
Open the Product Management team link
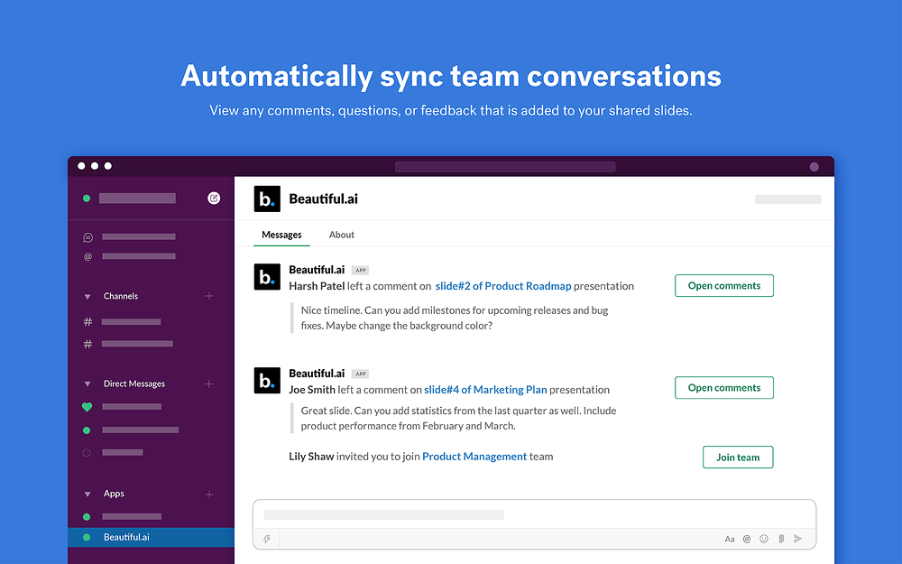(474, 457)
